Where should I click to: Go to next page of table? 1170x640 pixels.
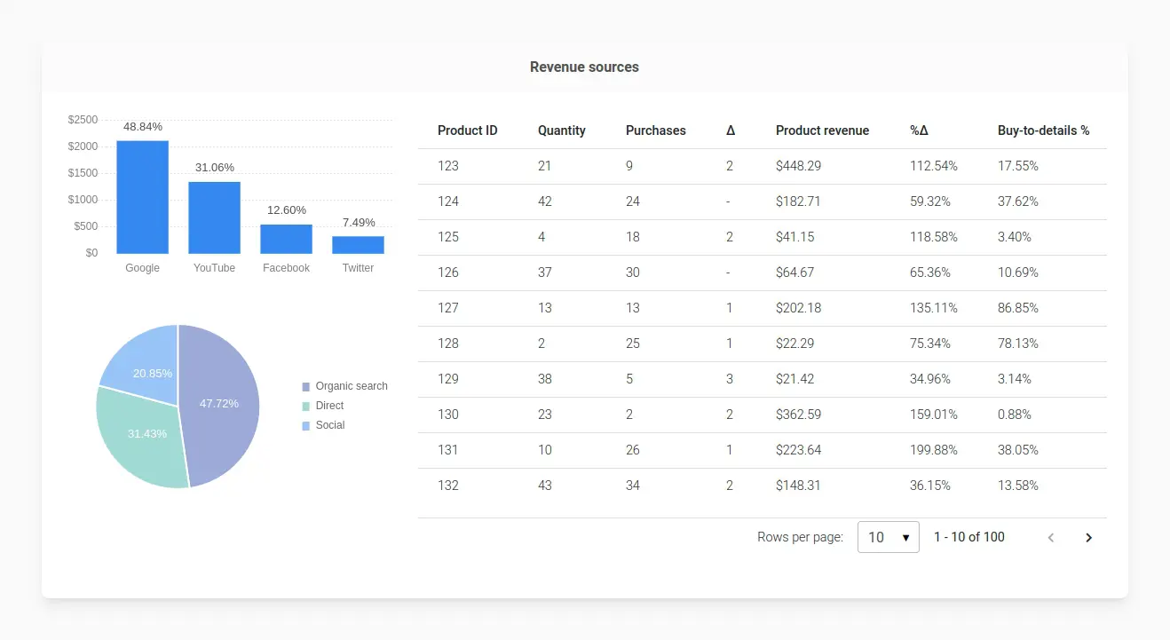(x=1088, y=537)
